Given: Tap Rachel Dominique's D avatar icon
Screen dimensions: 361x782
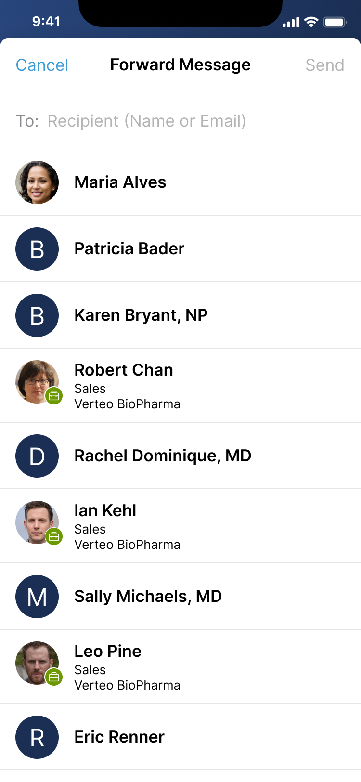Looking at the screenshot, I should point(37,456).
